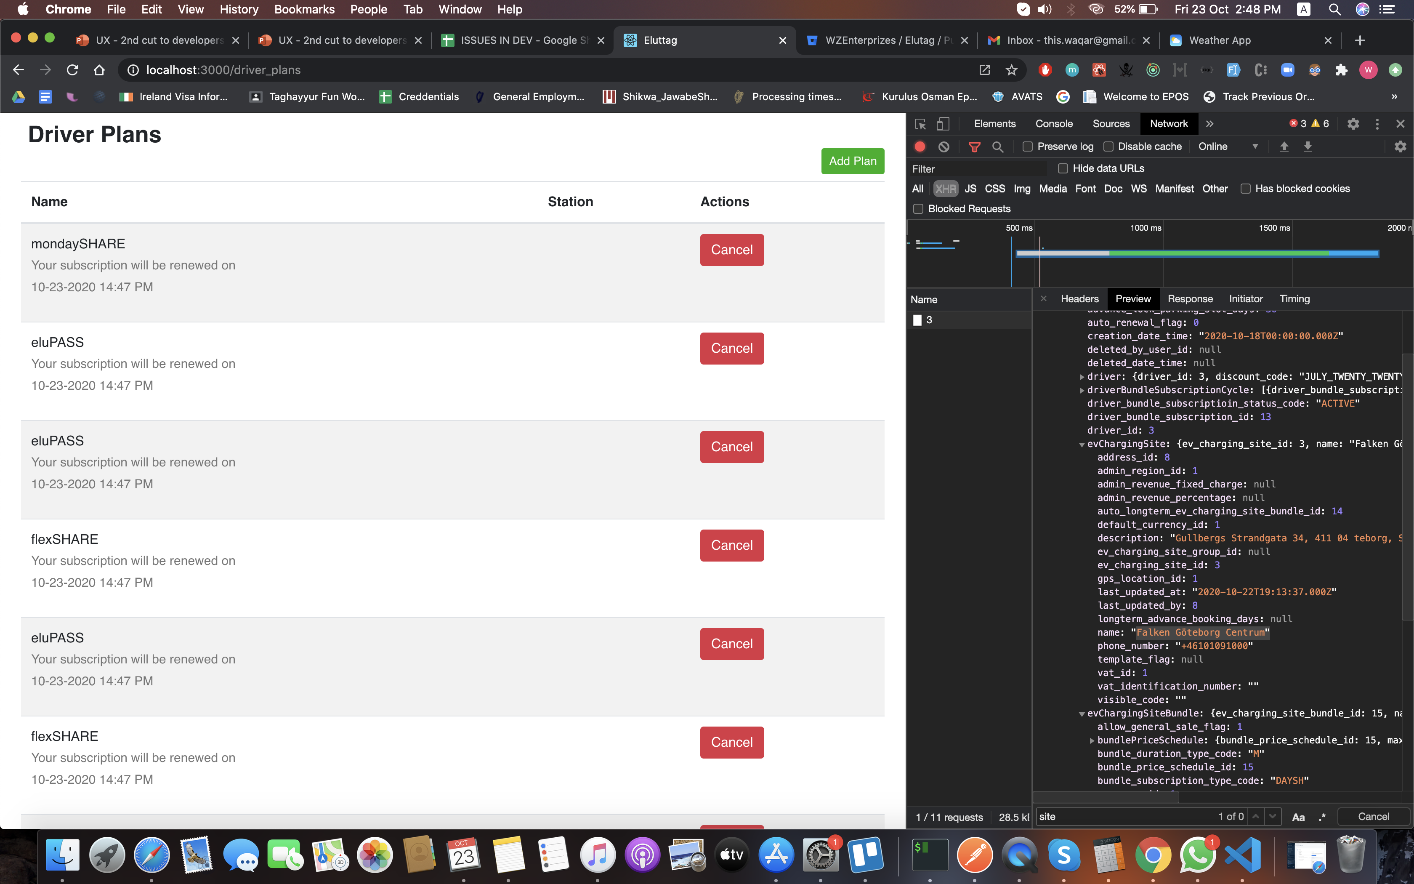Viewport: 1414px width, 884px height.
Task: Jump to next search result arrow
Action: (1272, 817)
